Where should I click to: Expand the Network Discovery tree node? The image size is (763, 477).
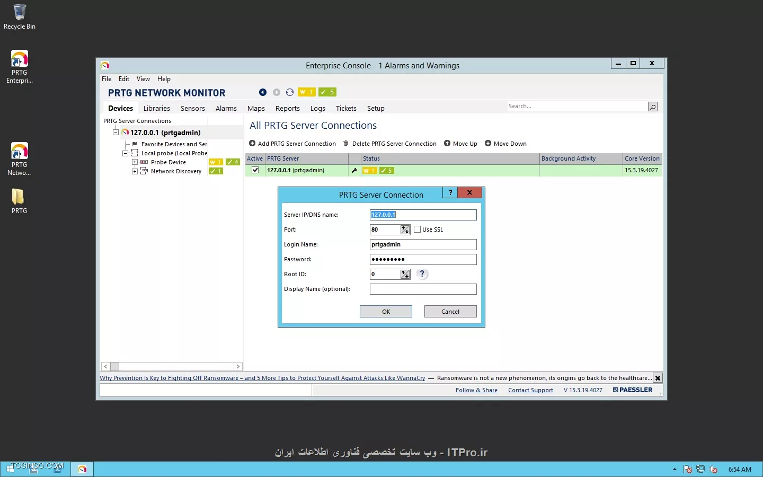click(135, 171)
